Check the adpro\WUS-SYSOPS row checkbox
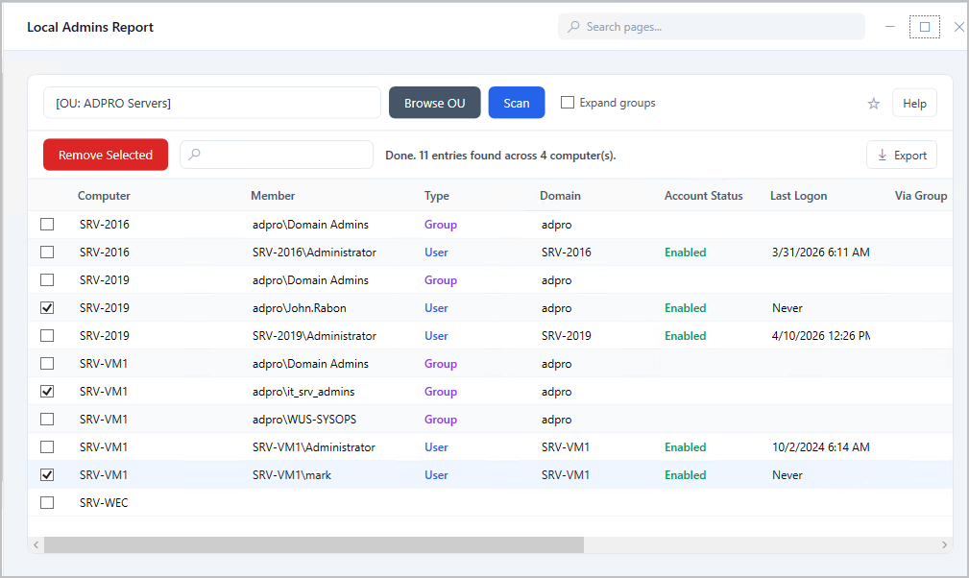Viewport: 969px width, 578px height. [x=47, y=419]
